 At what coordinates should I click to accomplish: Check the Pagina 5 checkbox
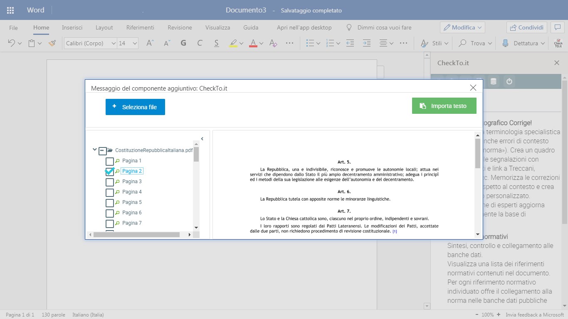pos(110,203)
